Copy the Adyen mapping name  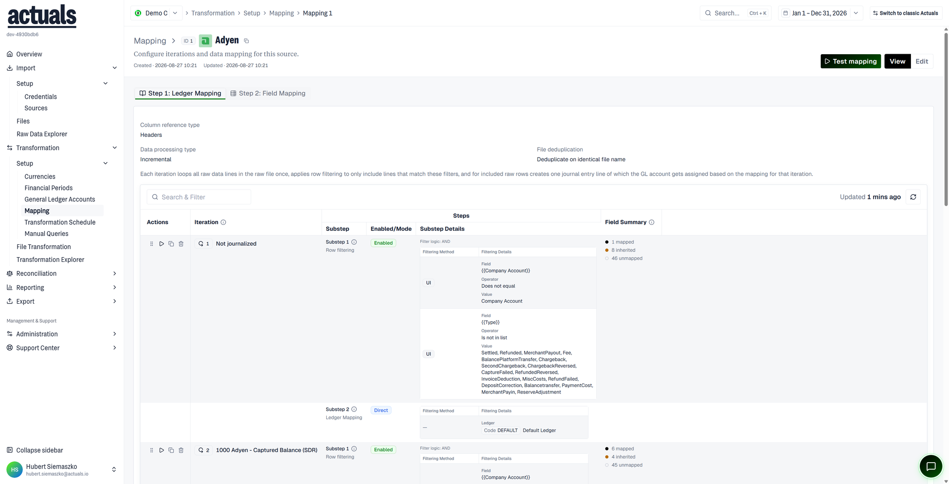pyautogui.click(x=247, y=41)
